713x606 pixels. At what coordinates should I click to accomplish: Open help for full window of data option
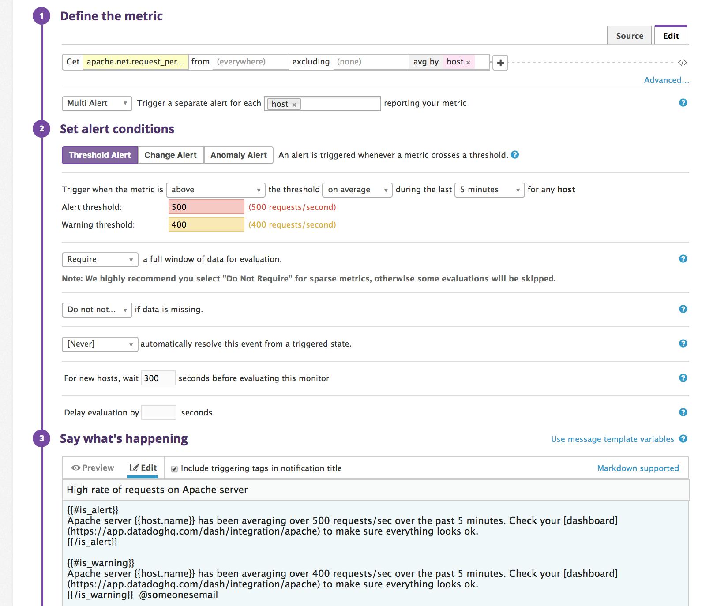click(x=682, y=259)
